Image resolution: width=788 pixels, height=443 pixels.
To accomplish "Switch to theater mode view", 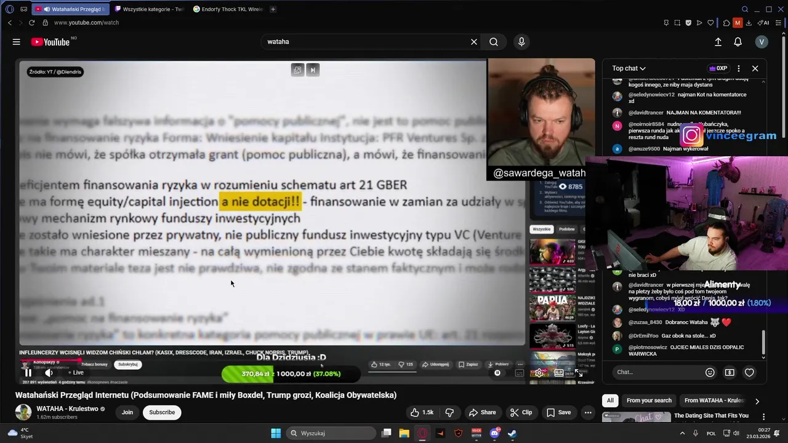I will click(x=559, y=372).
